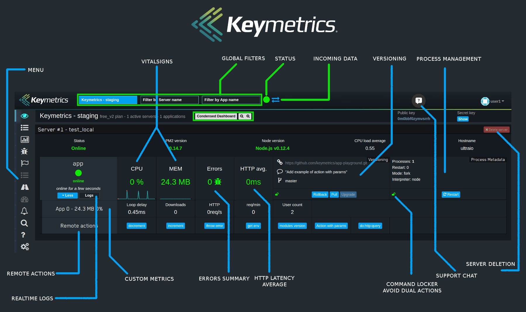Click the red Delete server button

point(496,130)
